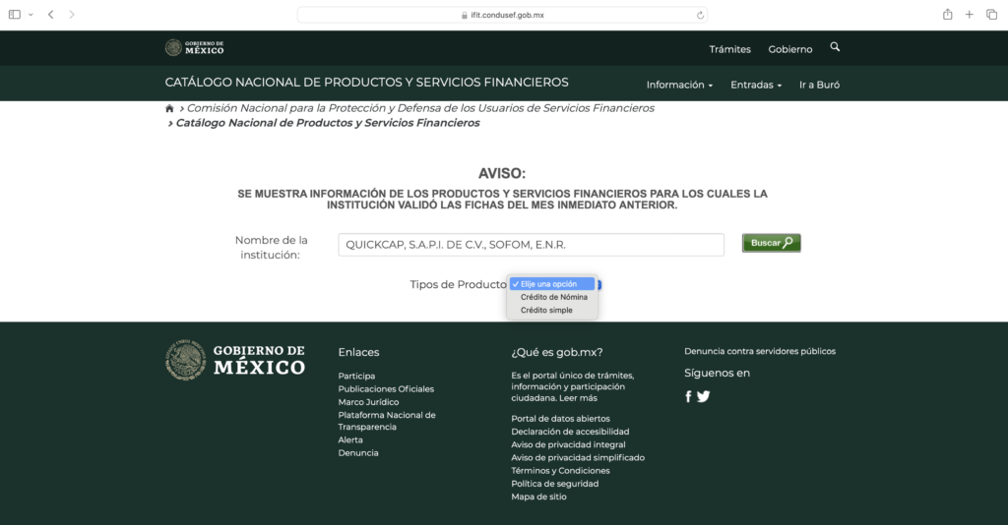Expand the Entradas menu
The height and width of the screenshot is (525, 1008).
755,86
